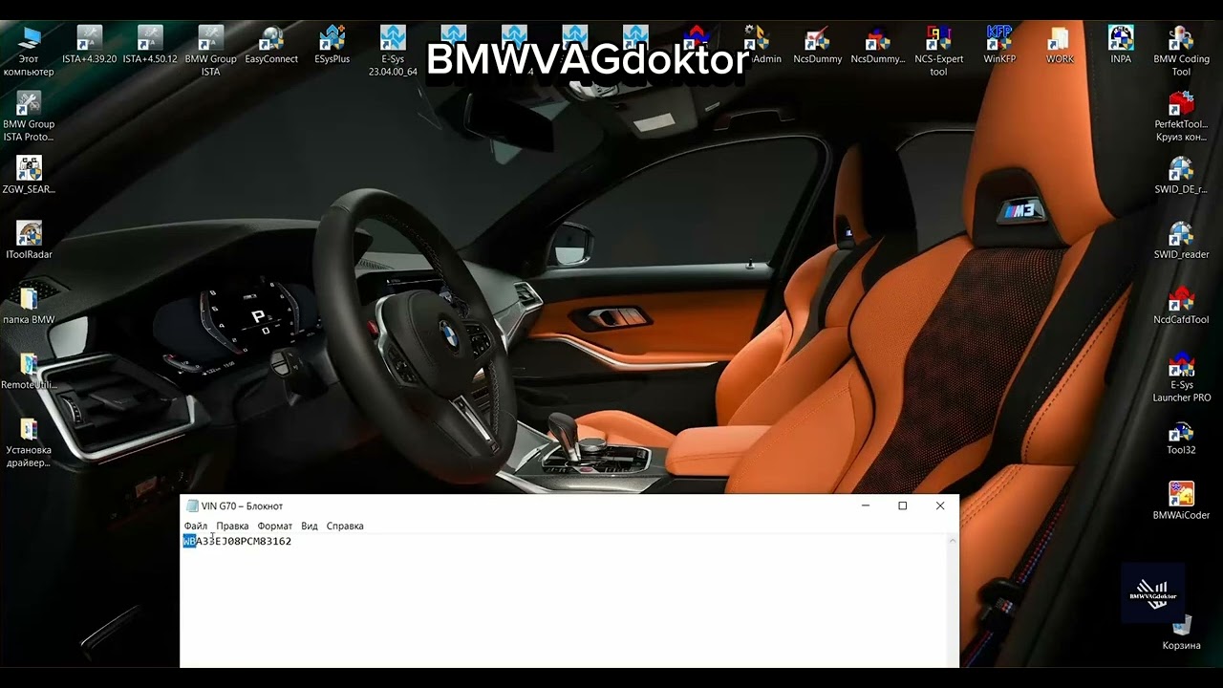Launch the RemoteUtili... desktop shortcut
Image resolution: width=1223 pixels, height=688 pixels.
point(29,371)
